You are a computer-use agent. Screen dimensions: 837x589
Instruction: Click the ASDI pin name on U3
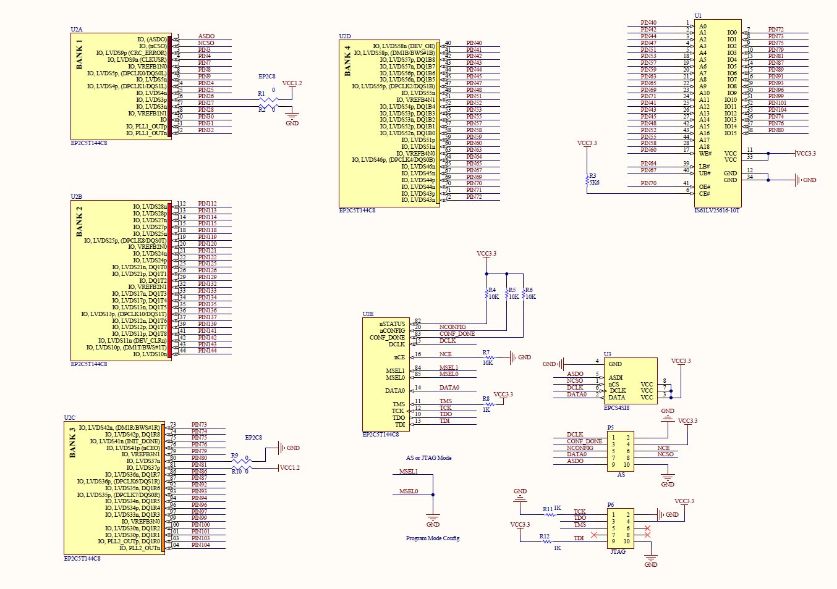(x=616, y=378)
